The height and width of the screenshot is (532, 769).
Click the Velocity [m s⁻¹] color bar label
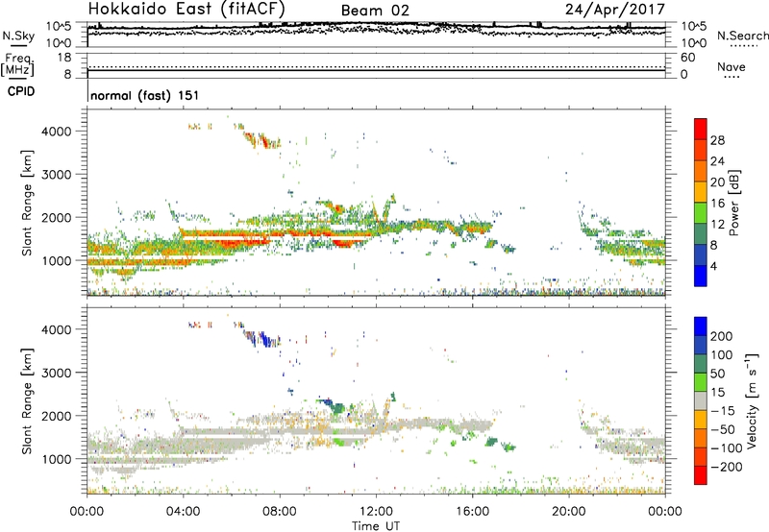(x=751, y=400)
